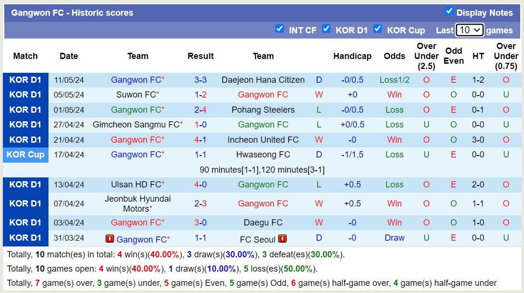Open the Daejeon Hana Citizen link
524x293 pixels.
pyautogui.click(x=263, y=79)
